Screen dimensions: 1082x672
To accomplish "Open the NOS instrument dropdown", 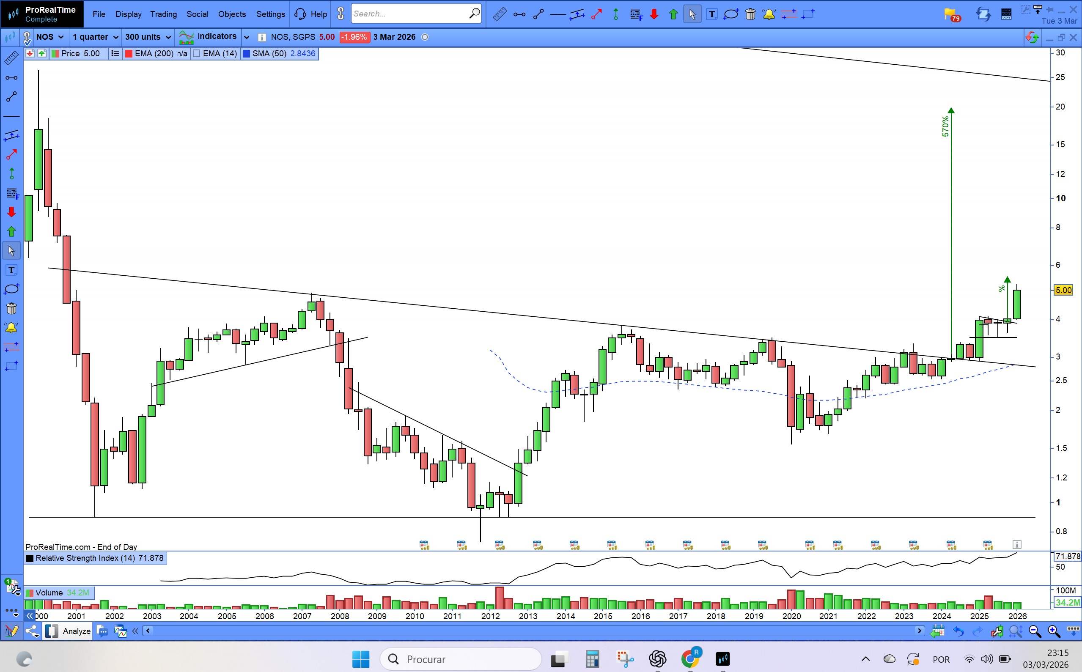I will pos(50,37).
